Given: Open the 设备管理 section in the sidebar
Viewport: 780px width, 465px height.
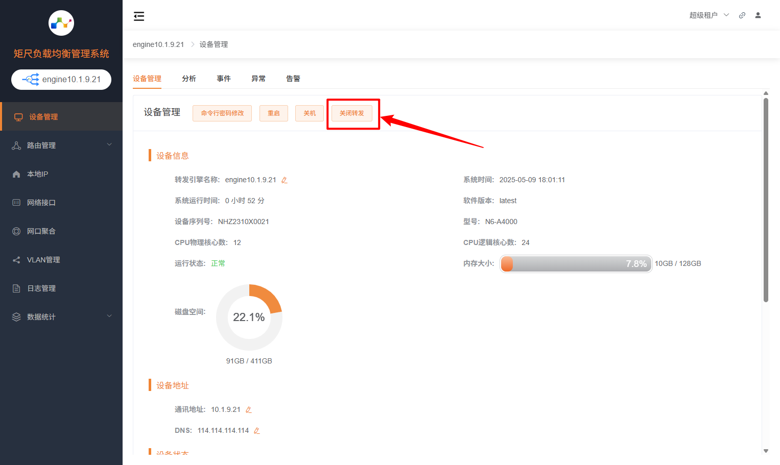Looking at the screenshot, I should [x=43, y=116].
